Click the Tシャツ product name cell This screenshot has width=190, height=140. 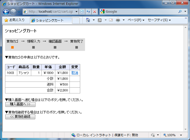tap(24, 73)
